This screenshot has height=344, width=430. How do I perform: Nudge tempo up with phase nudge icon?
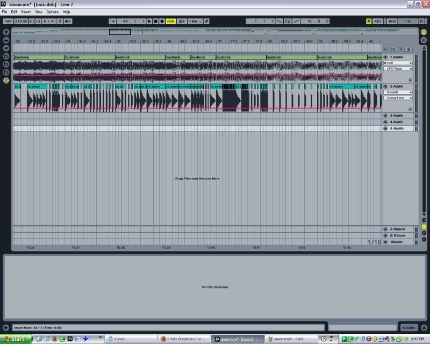point(38,21)
